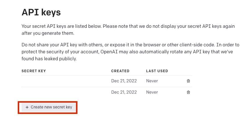This screenshot has height=118, width=251.
Task: Click the API keys page heading
Action: (41, 12)
